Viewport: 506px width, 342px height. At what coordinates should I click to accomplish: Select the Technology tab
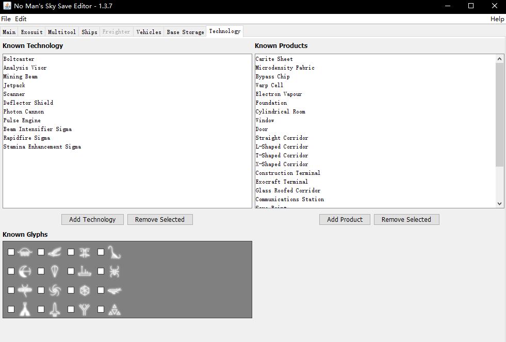coord(224,31)
